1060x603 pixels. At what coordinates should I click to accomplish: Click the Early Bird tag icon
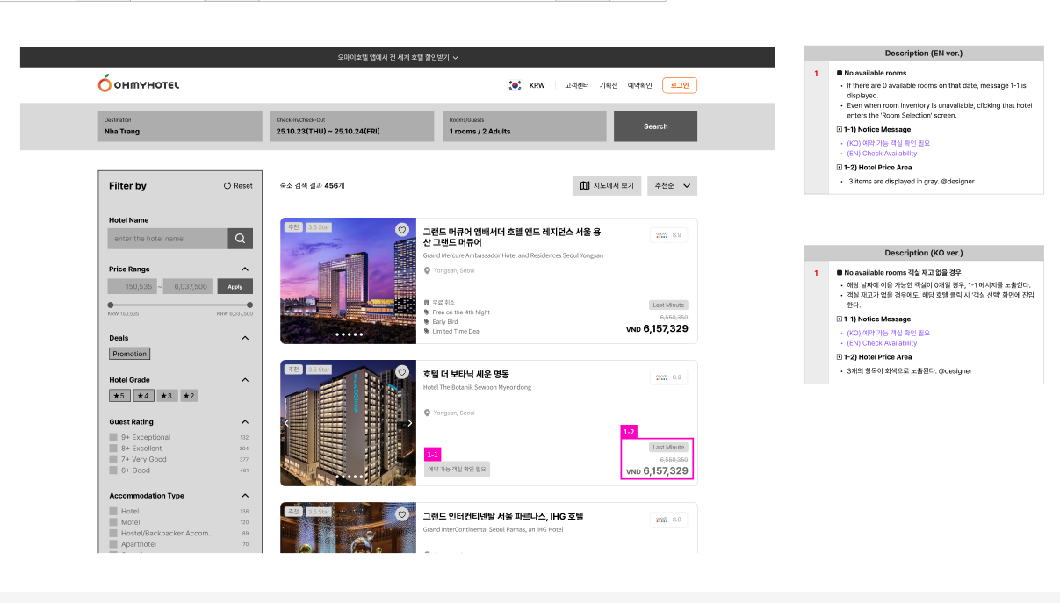[427, 321]
